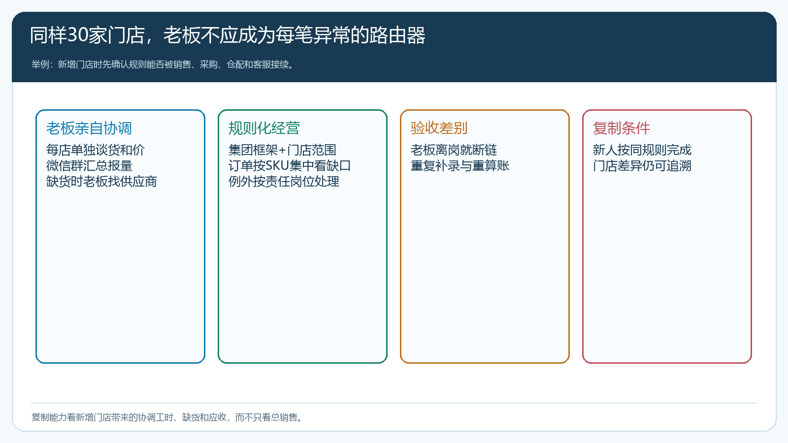The width and height of the screenshot is (788, 443).
Task: Click the 复制条件 card heading
Action: point(622,128)
